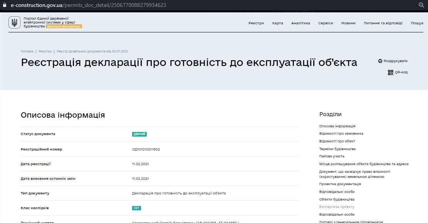Viewport: 428px width, 223px height.
Task: Jump to Відомості про замовника section
Action: click(x=341, y=133)
